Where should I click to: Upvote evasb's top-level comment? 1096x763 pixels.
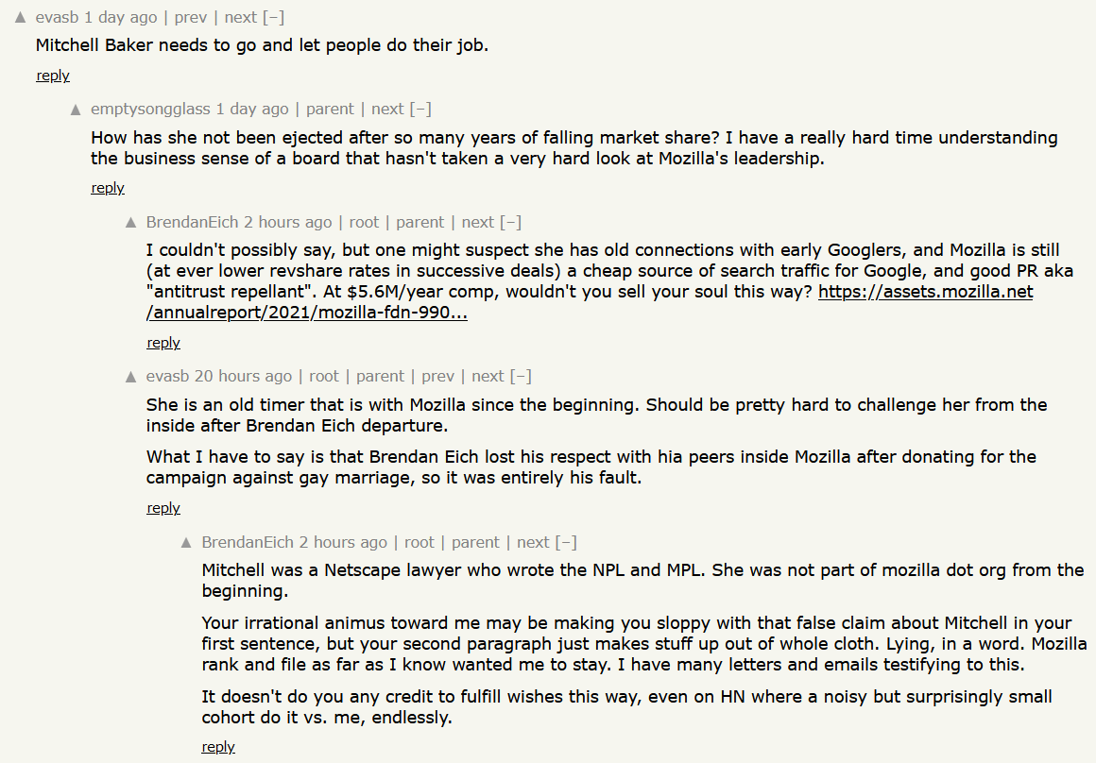coord(21,18)
